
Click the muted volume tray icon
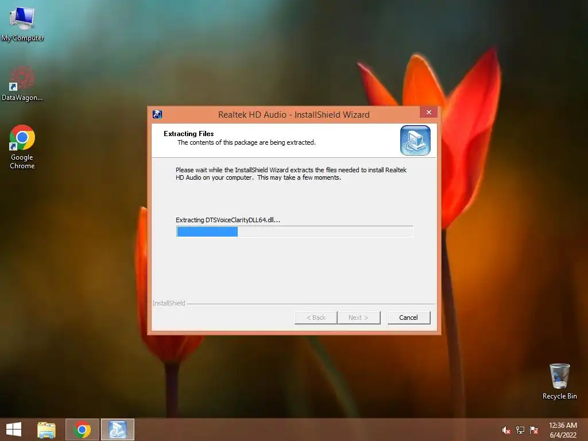(x=506, y=430)
